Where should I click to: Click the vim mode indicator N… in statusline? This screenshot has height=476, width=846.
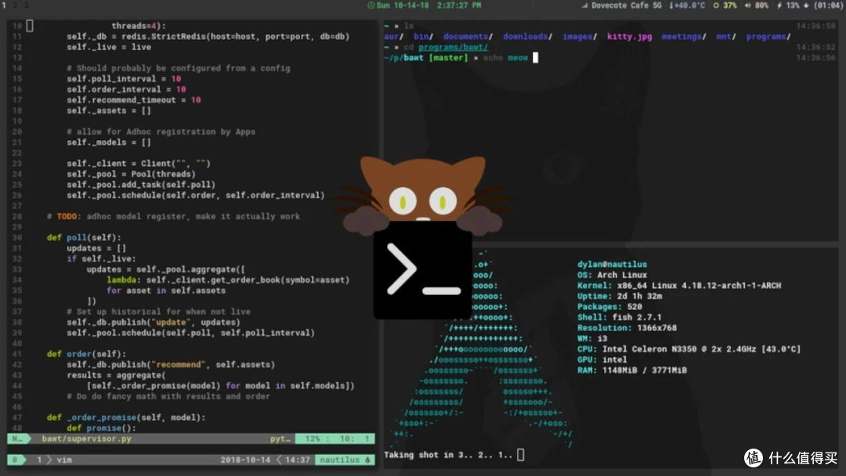pyautogui.click(x=18, y=438)
